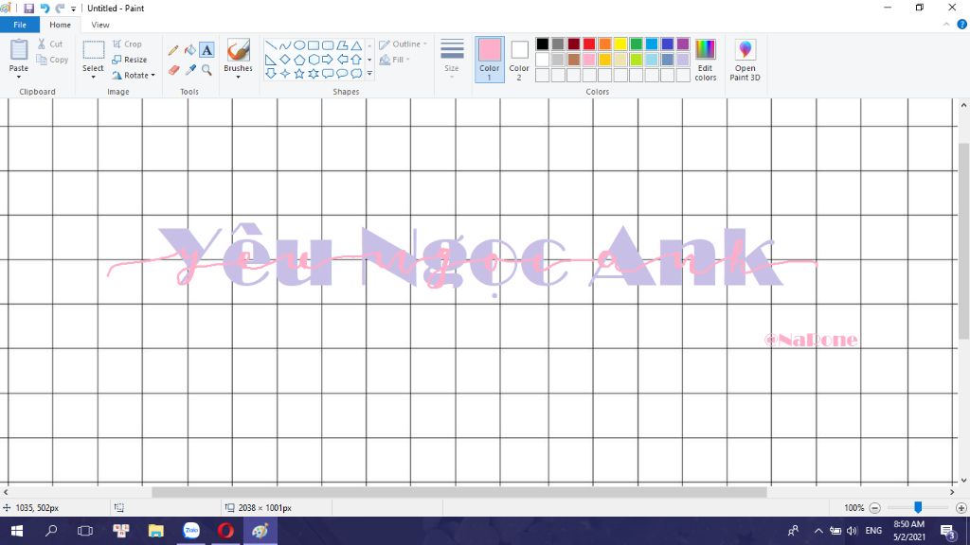Pick the yellow color swatch

coord(620,44)
